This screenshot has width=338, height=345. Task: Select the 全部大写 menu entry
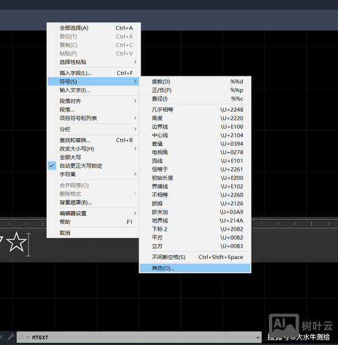(93, 157)
